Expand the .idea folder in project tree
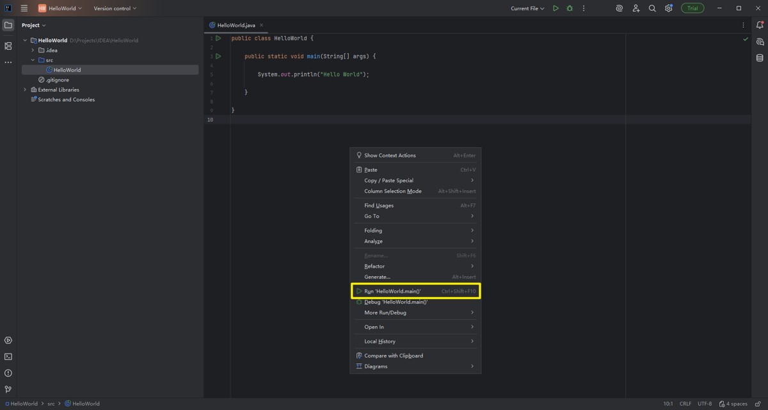The height and width of the screenshot is (410, 768). 33,50
